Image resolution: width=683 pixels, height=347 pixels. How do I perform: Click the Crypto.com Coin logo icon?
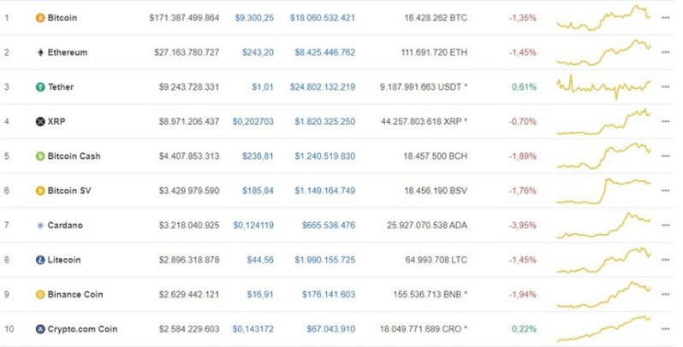click(39, 329)
